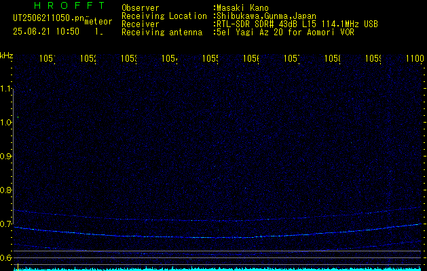Click the Receiving Location label

click(x=164, y=16)
